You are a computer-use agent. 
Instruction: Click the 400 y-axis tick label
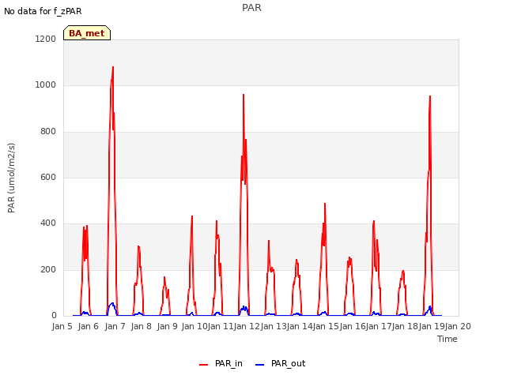[x=48, y=223]
